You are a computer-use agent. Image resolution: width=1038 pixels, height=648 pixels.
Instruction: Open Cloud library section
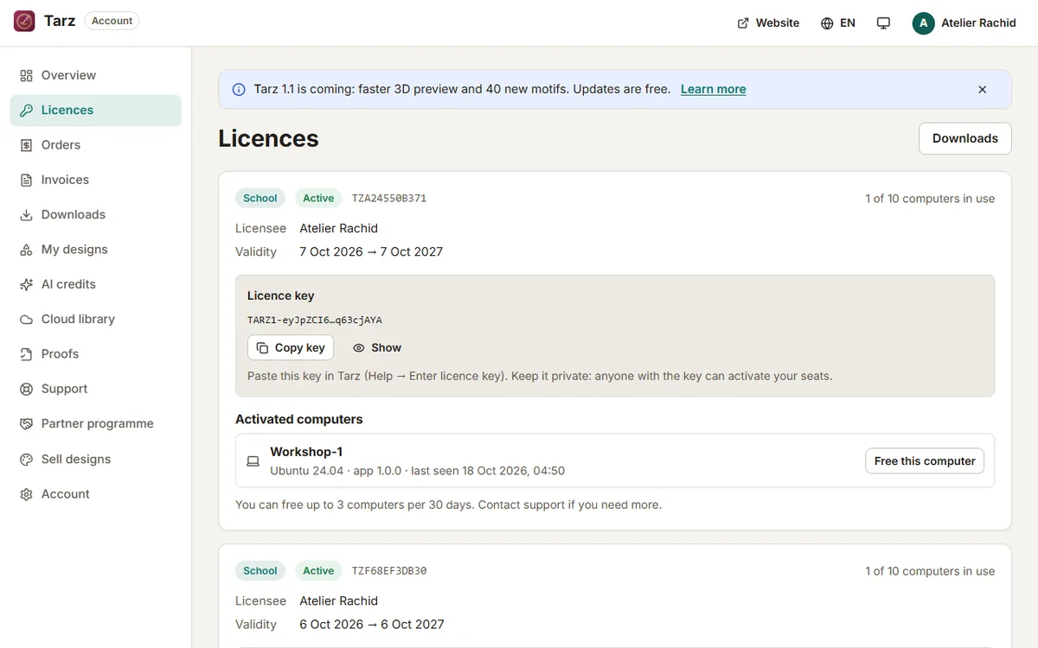(96, 319)
